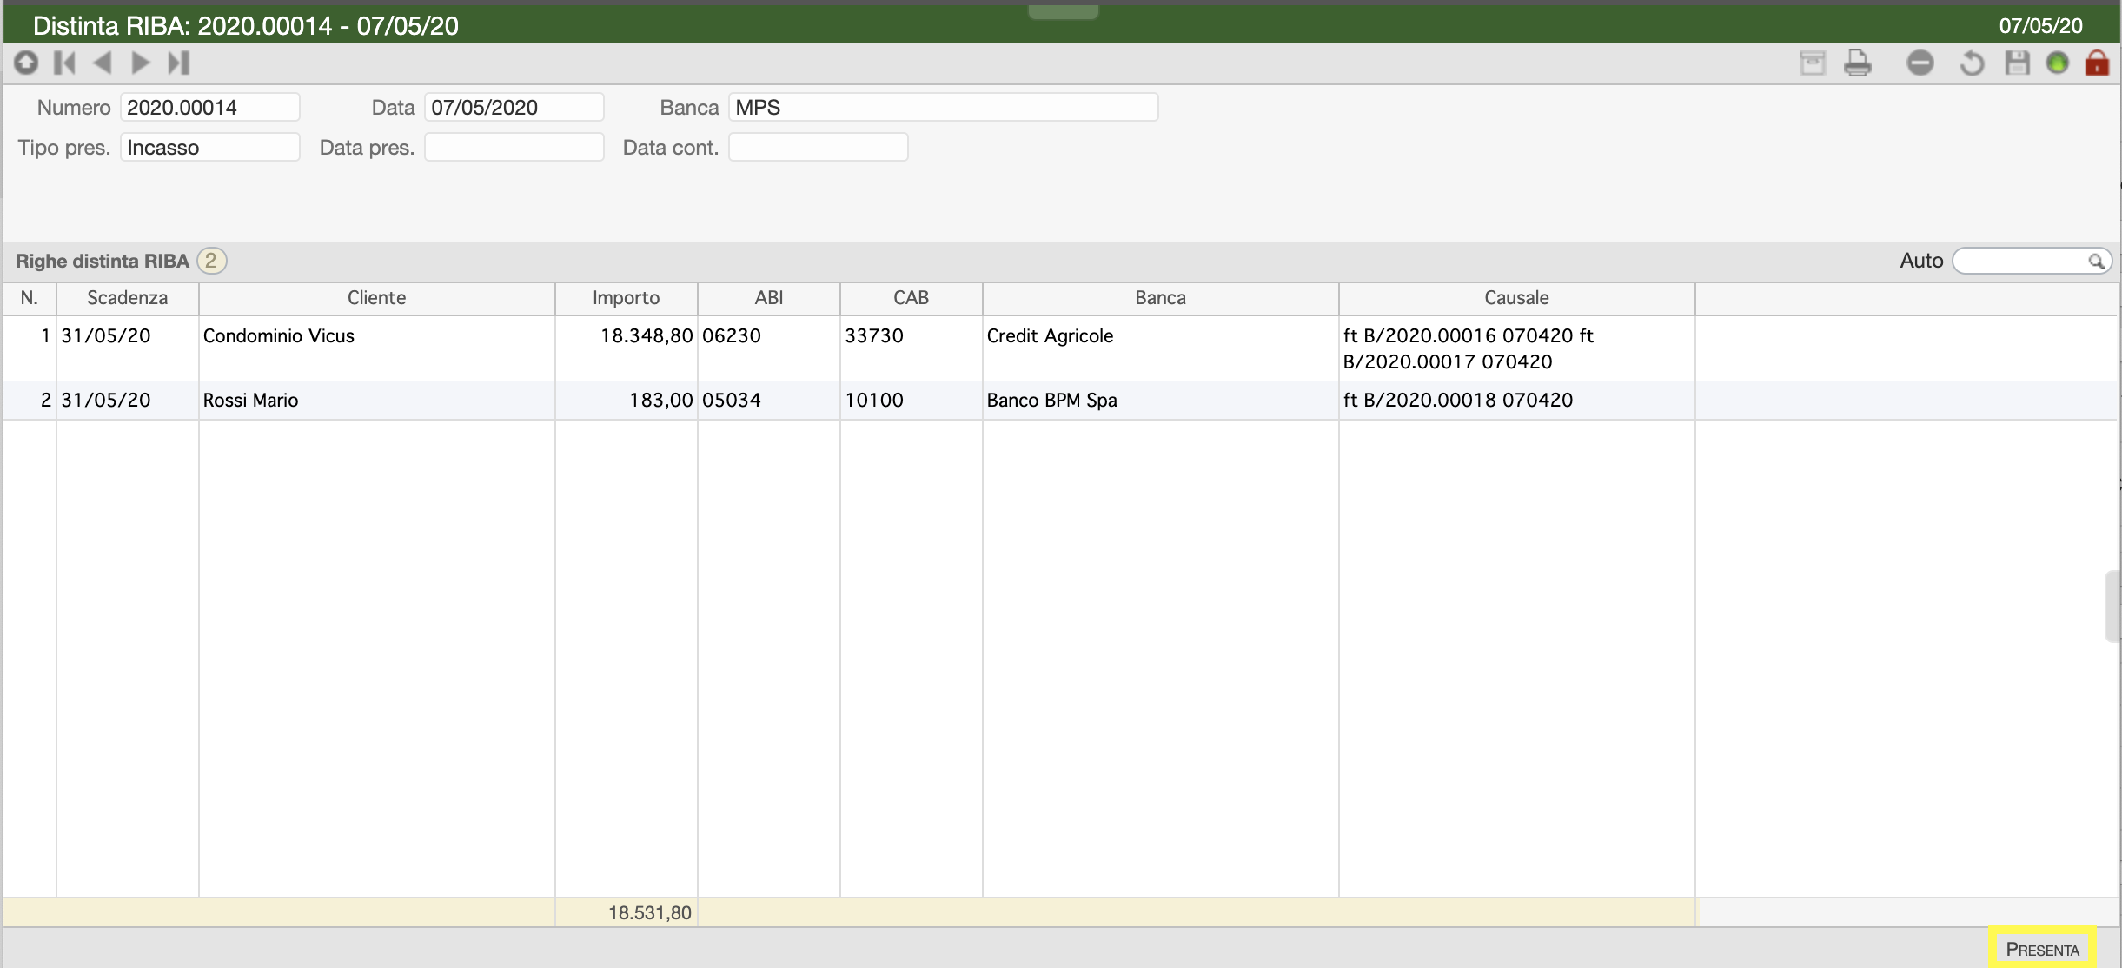Viewport: 2122px width, 968px height.
Task: Sort by the N. column header
Action: [30, 298]
